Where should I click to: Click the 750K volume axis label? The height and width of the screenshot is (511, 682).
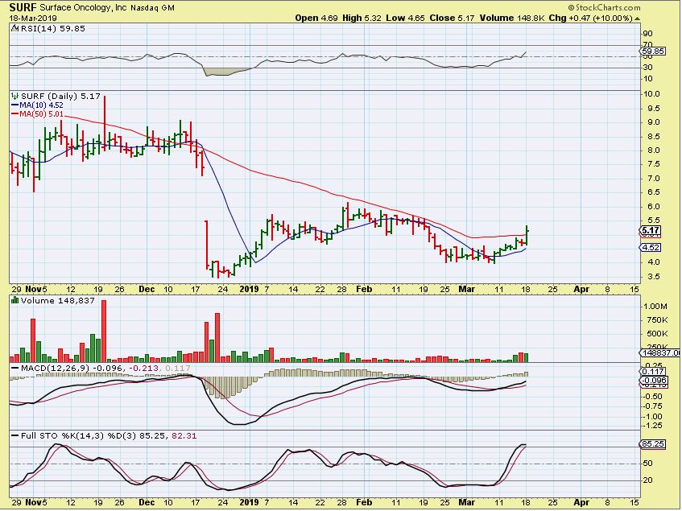pos(657,320)
